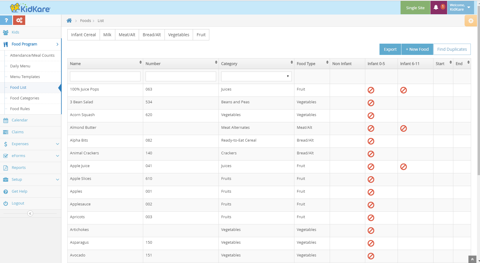
Task: Click the Claims icon in sidebar
Action: point(6,132)
